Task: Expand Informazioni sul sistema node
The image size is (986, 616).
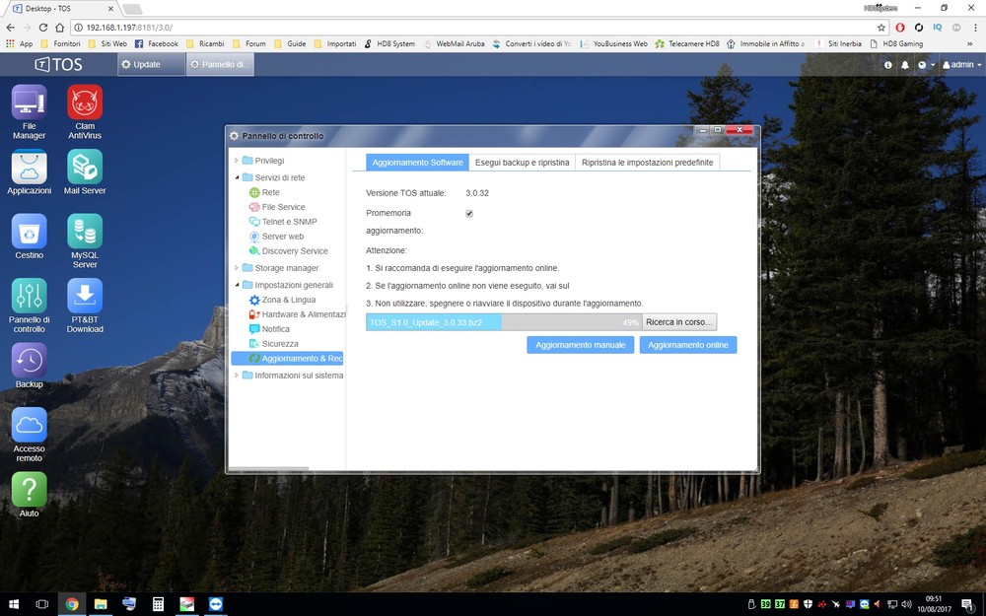Action: [237, 376]
